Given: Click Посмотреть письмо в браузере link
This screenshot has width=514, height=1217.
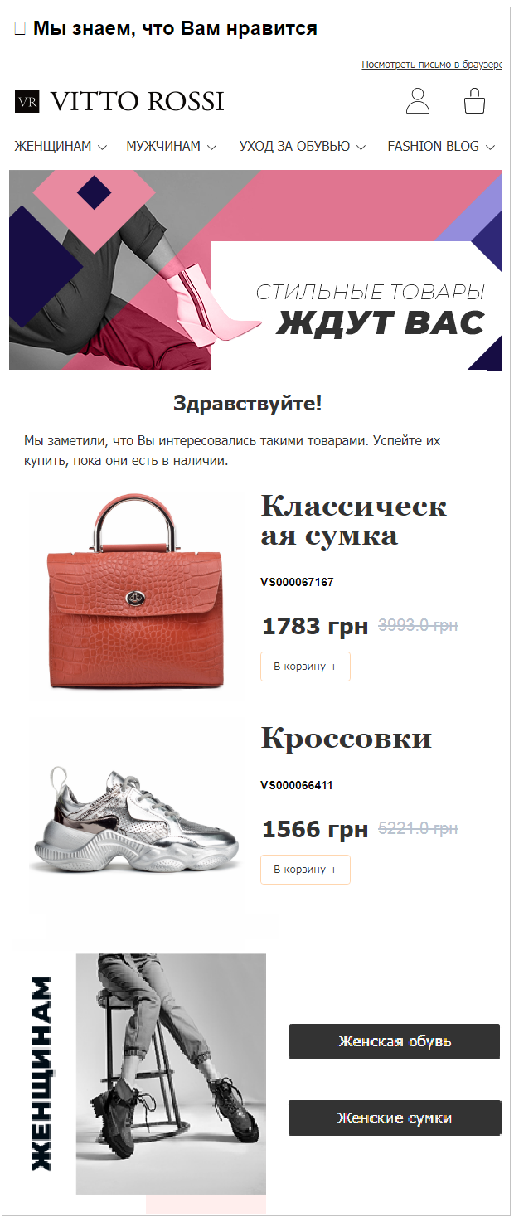Looking at the screenshot, I should [432, 65].
